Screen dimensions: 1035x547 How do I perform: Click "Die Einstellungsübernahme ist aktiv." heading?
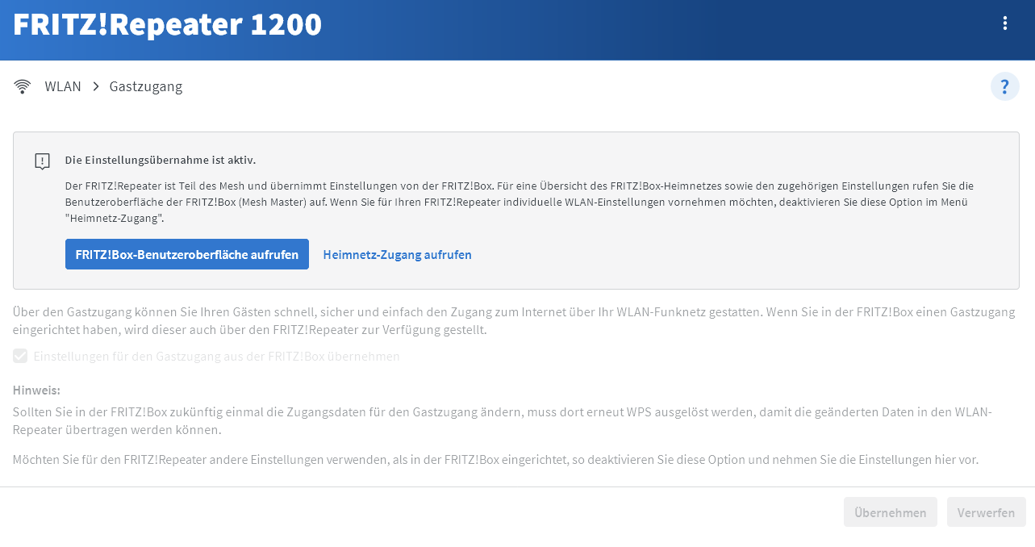[x=161, y=160]
